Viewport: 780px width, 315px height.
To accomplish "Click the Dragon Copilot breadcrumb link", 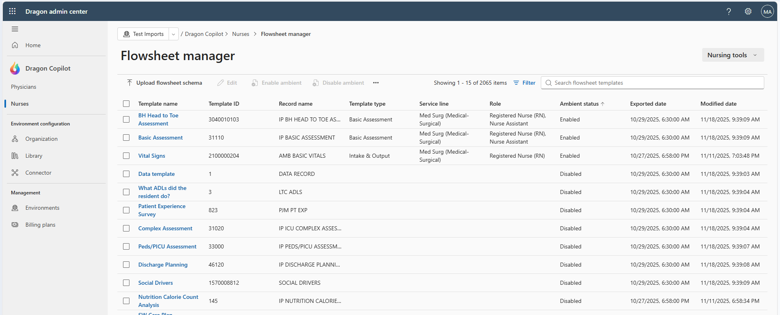I will [x=204, y=34].
